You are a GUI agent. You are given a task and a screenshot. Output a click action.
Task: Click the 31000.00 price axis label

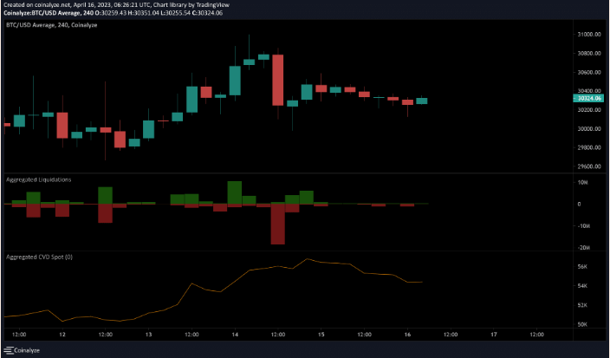tap(589, 35)
